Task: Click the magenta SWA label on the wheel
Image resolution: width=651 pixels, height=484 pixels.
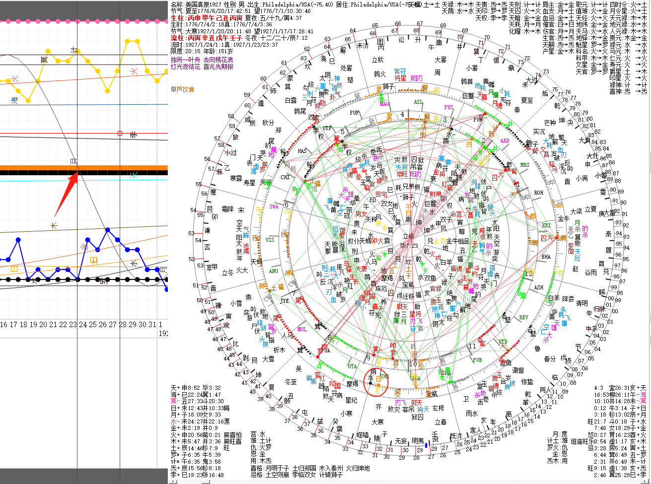Action: click(x=274, y=207)
